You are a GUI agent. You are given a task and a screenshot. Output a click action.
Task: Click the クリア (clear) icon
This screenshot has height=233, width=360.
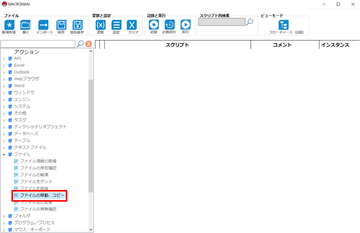click(x=132, y=25)
